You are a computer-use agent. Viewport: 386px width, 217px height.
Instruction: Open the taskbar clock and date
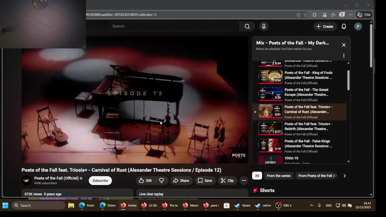point(363,206)
